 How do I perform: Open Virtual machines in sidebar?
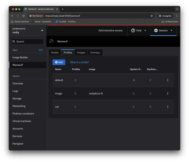point(28,121)
